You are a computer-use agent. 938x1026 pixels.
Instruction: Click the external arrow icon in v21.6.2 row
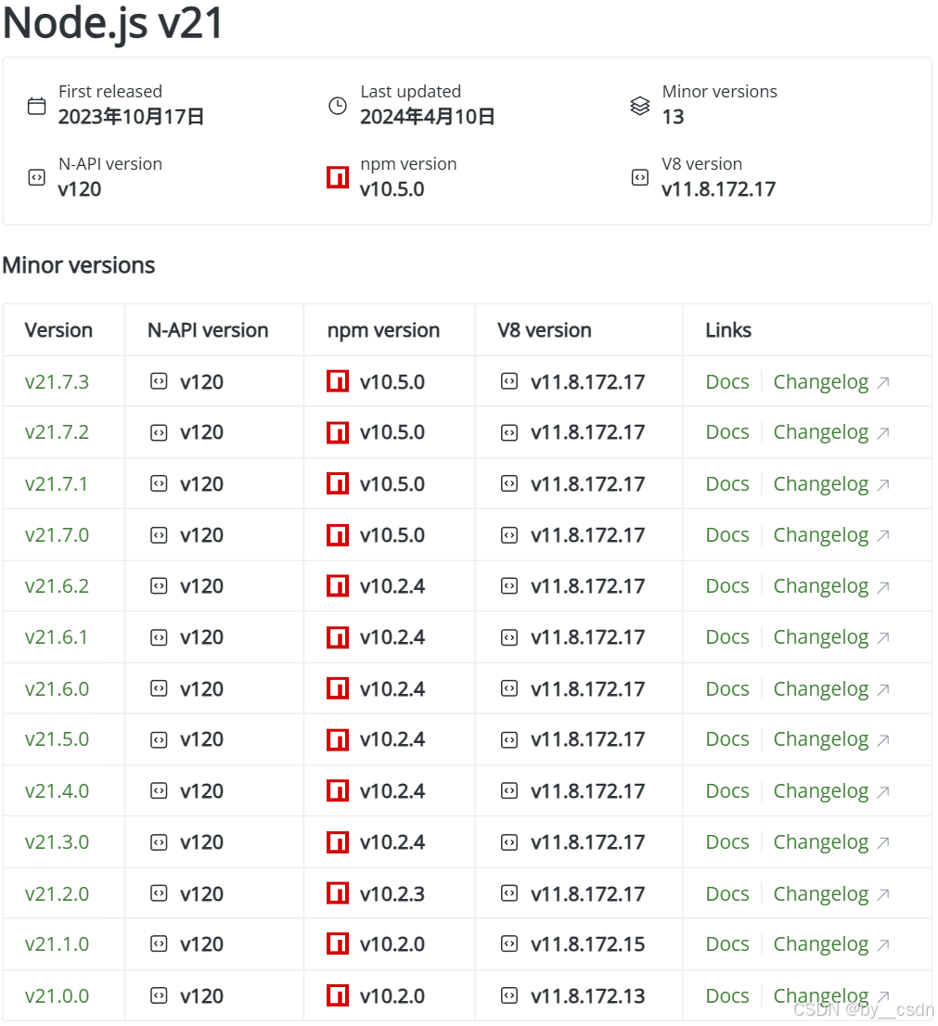click(883, 587)
